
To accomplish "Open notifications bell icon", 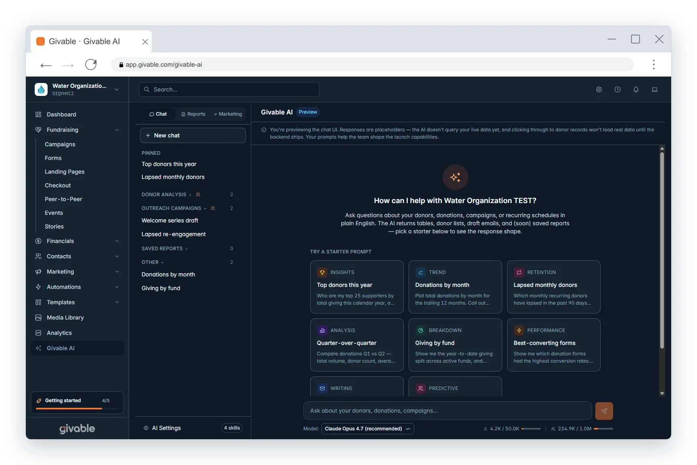I will 636,89.
